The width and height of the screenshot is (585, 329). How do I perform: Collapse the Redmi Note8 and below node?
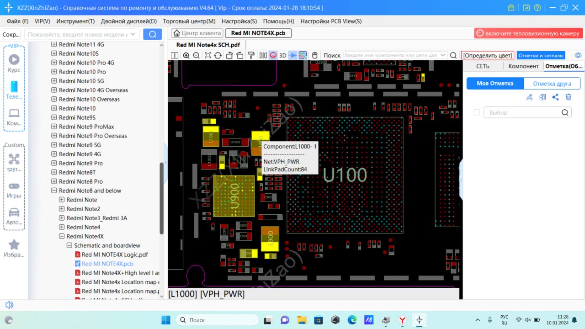(x=54, y=191)
